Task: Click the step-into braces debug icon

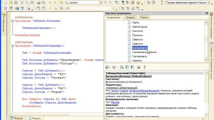Action: click(x=148, y=2)
